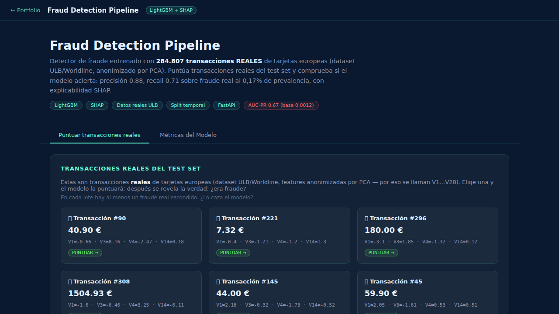
Task: Click the feature line starting V1=-0.4
Action: click(x=271, y=242)
